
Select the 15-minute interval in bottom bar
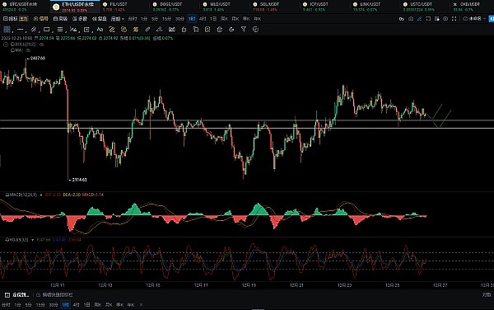(x=40, y=305)
